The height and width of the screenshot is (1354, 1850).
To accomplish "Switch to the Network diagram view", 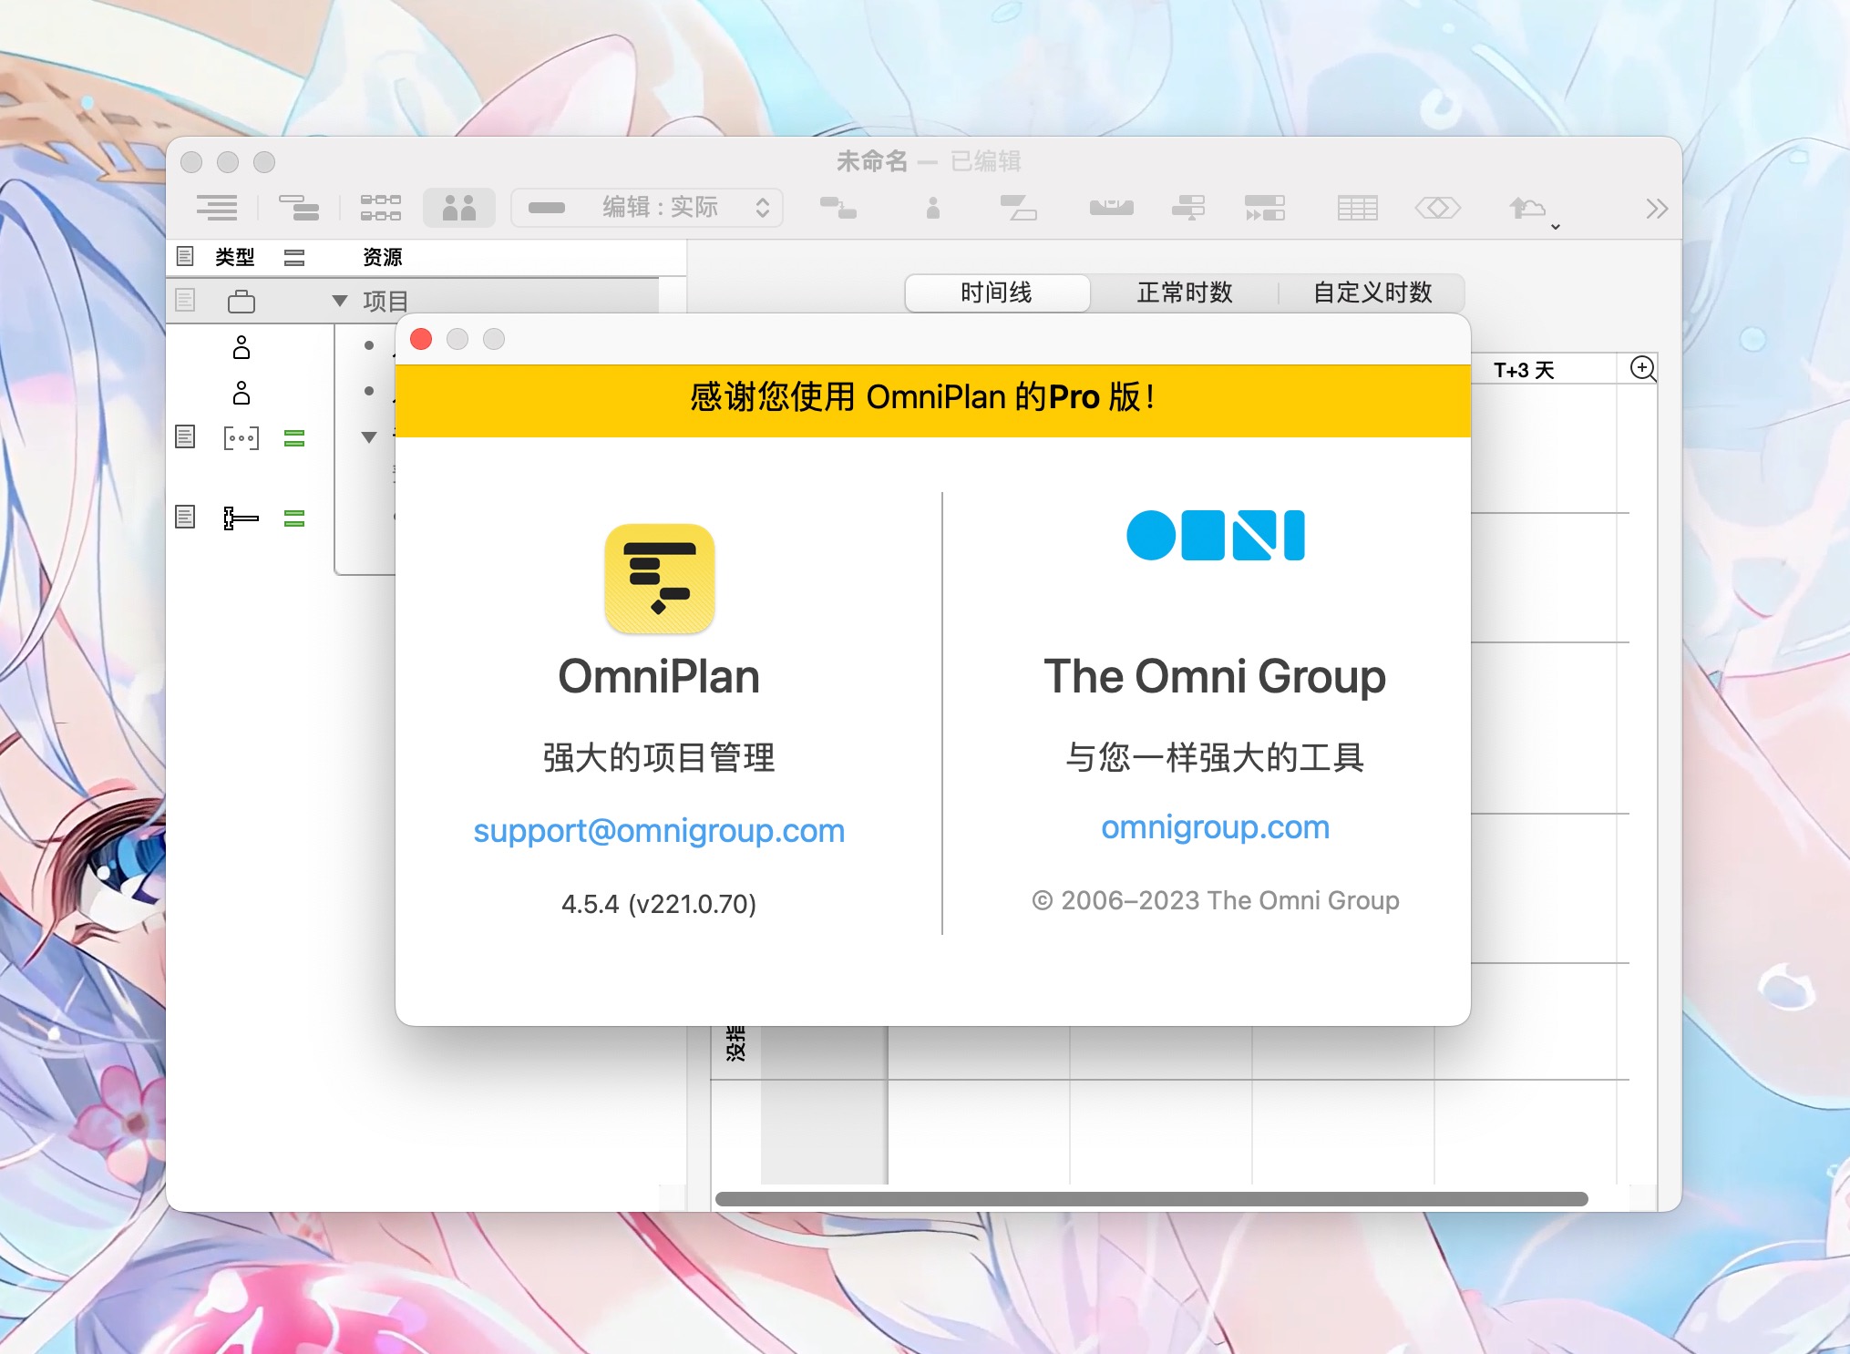I will pyautogui.click(x=380, y=208).
